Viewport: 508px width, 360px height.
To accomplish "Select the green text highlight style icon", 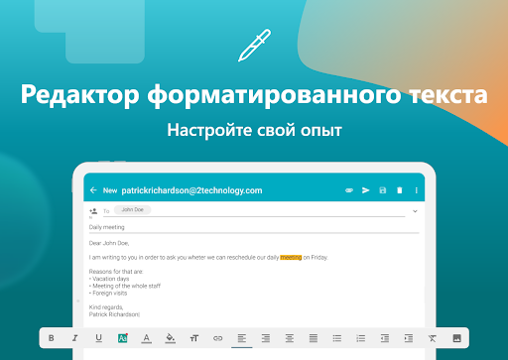I will (123, 338).
